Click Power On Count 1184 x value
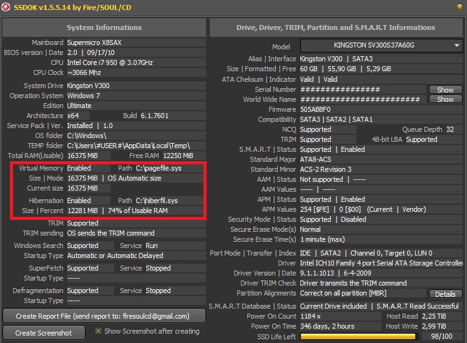467x343 pixels. 310,316
